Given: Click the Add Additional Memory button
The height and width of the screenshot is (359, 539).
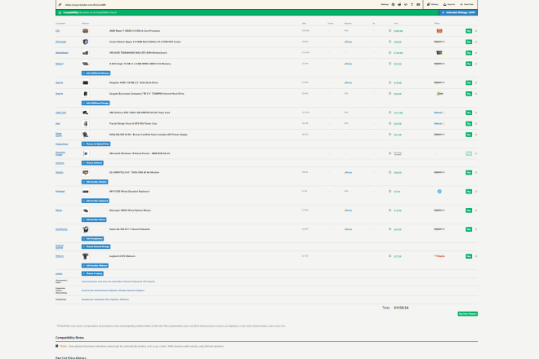Looking at the screenshot, I should pos(96,73).
